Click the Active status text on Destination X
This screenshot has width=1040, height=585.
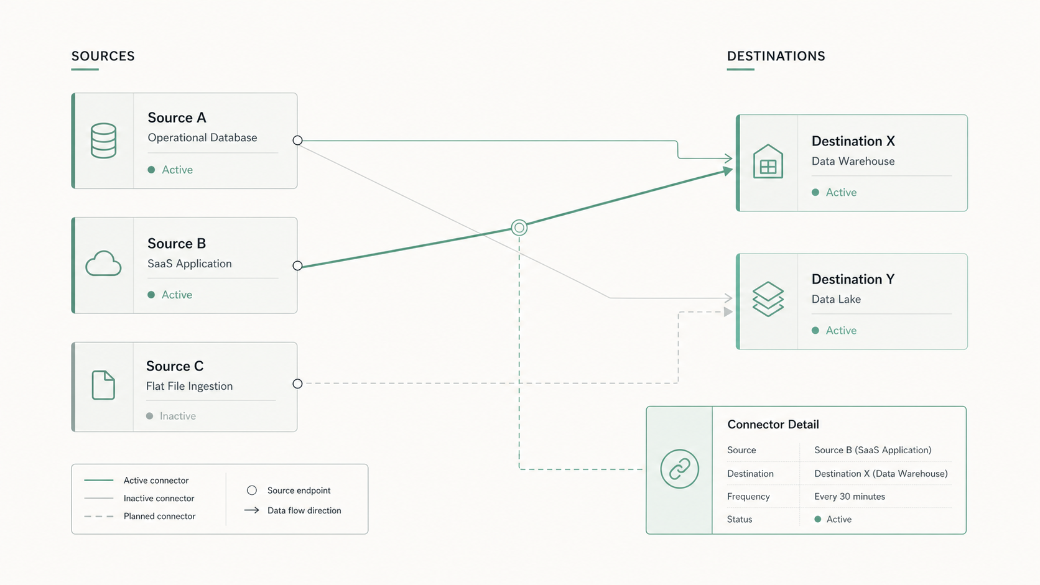pos(841,193)
